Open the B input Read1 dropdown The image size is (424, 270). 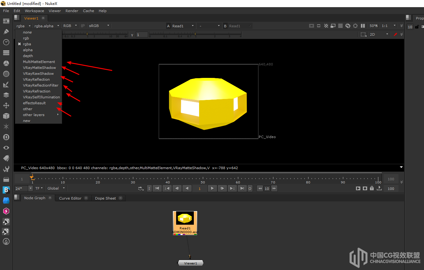pyautogui.click(x=240, y=26)
